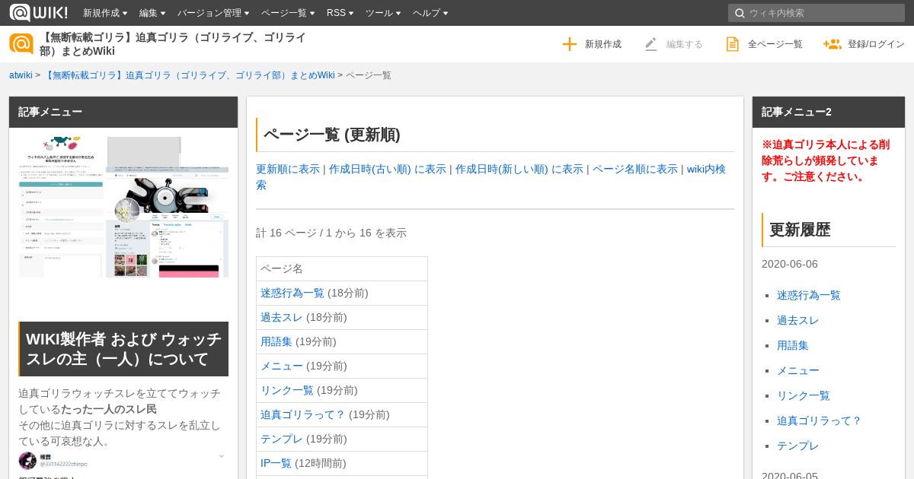The width and height of the screenshot is (914, 479).
Task: Open the ツール dropdown menu
Action: [x=383, y=13]
